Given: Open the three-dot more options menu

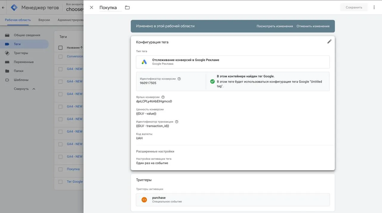Looking at the screenshot, I should click(374, 7).
